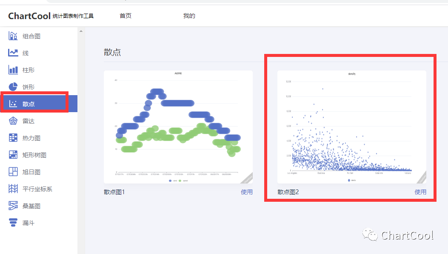The width and height of the screenshot is (448, 254).
Task: Click the sidebar scrollbar up arrow
Action: [81, 31]
